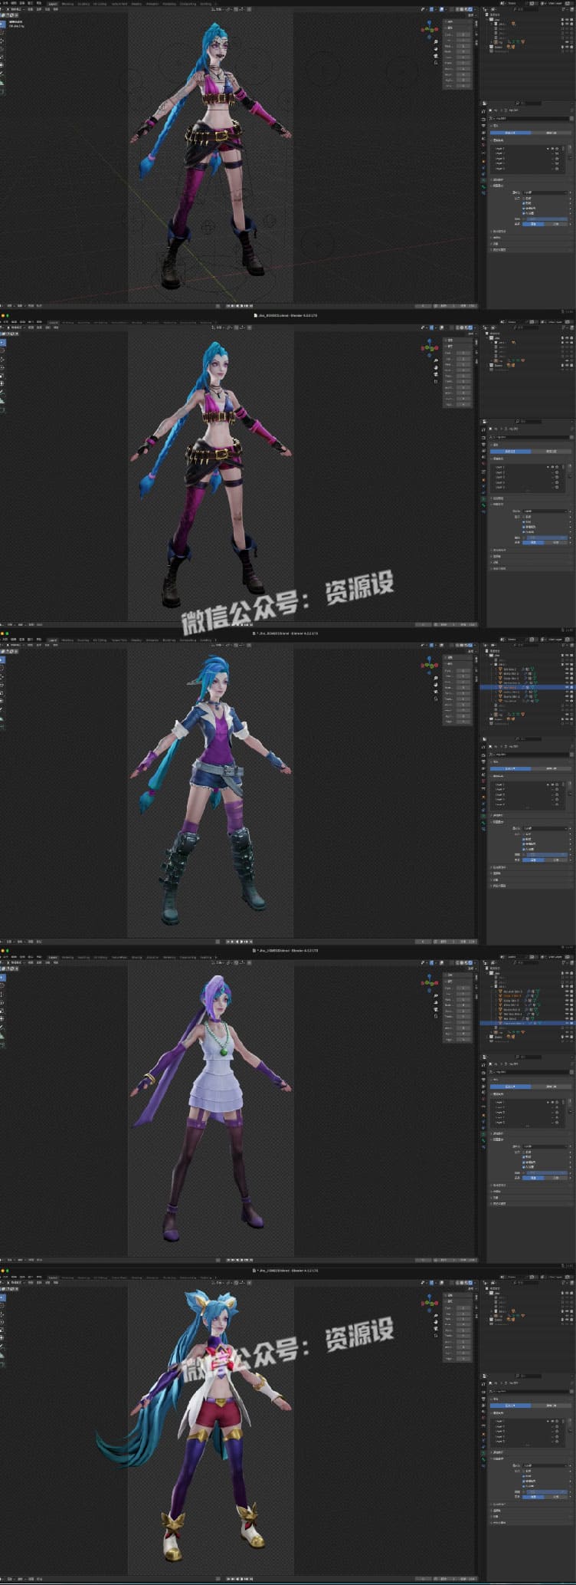
Task: Click the orange mesh icon of the highlighted outliner row in denim-shorts window
Action: [x=500, y=687]
